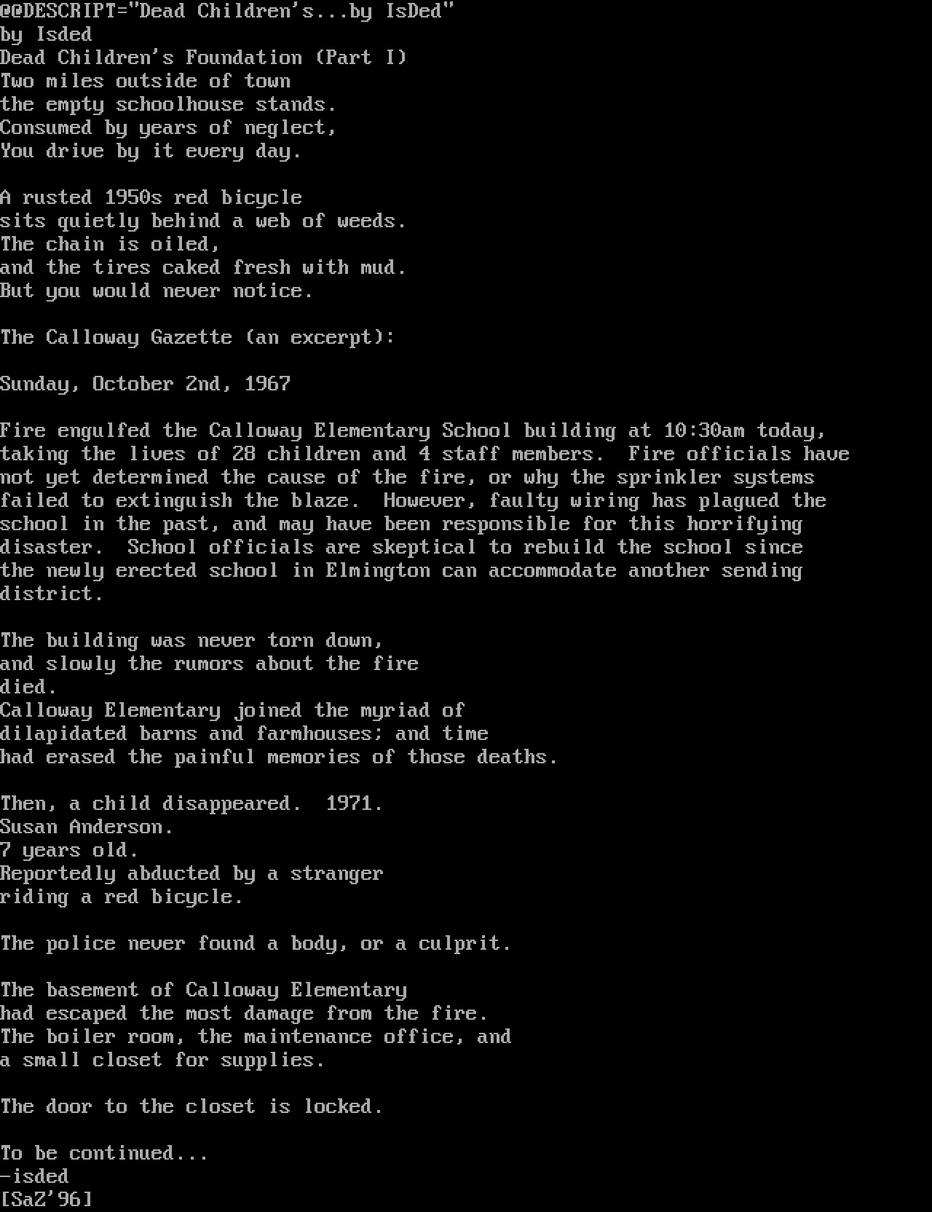Image resolution: width=932 pixels, height=1212 pixels.
Task: Click the single word line 'died.'
Action: [x=29, y=687]
